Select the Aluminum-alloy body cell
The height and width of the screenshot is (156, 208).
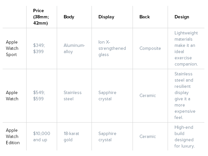click(x=74, y=49)
